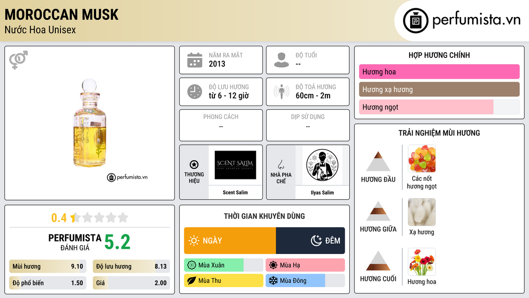The image size is (529, 298).
Task: Click the perfumista.vn site name in header
Action: [x=476, y=20]
